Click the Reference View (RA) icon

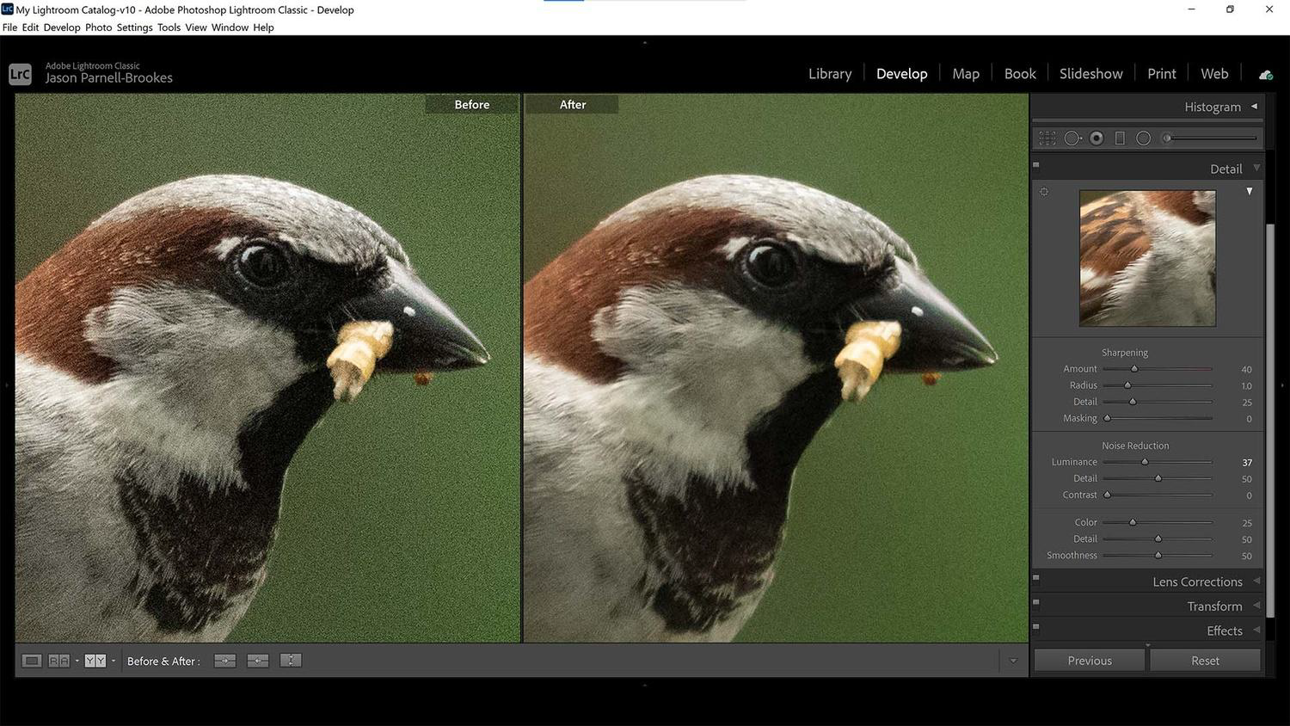pyautogui.click(x=58, y=661)
